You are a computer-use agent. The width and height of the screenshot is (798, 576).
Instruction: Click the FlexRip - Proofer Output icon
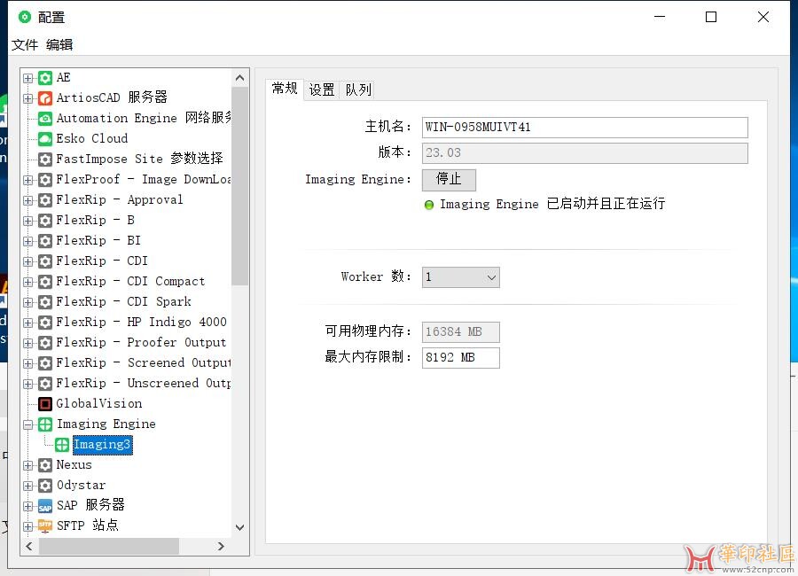pyautogui.click(x=45, y=342)
